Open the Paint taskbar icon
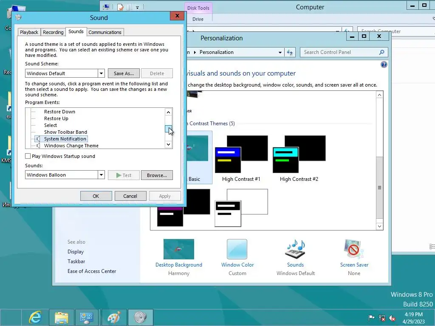 pos(114,318)
